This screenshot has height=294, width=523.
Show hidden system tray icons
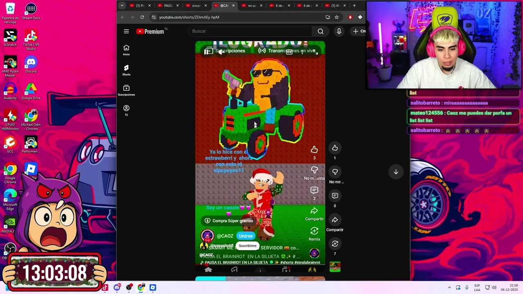[x=449, y=287]
